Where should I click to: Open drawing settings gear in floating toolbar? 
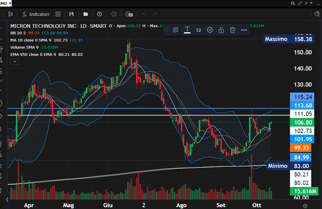click(x=210, y=30)
